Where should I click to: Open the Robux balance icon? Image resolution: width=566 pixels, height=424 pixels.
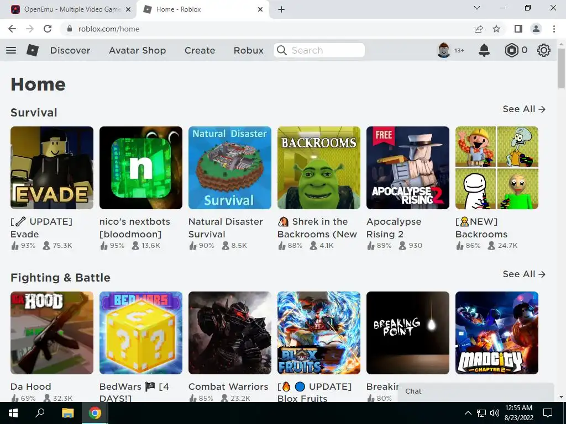[x=511, y=50]
